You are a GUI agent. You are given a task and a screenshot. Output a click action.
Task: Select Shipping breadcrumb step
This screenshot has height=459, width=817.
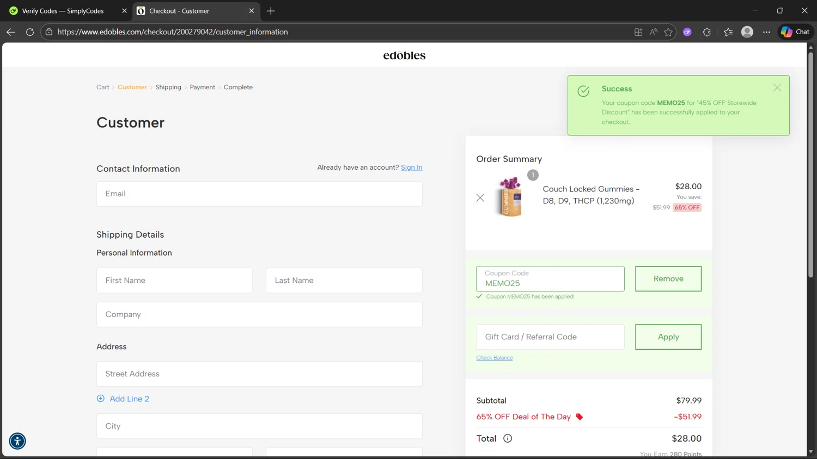click(168, 87)
